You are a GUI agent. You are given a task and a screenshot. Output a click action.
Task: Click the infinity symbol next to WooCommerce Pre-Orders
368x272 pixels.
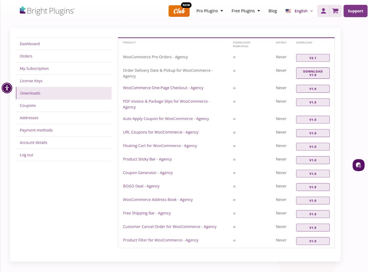tap(234, 57)
